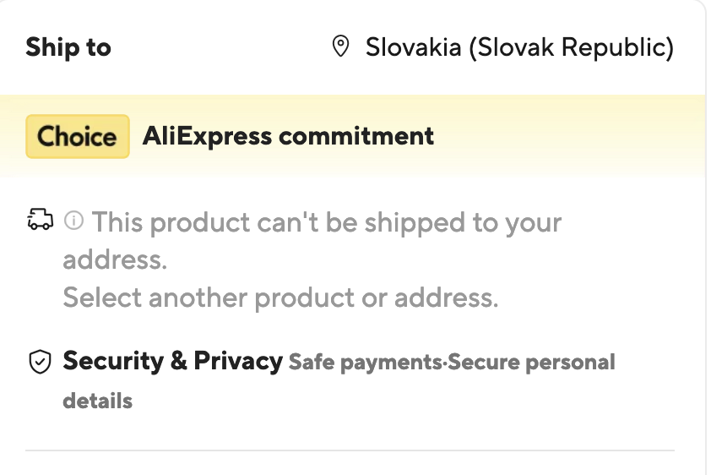Screen dimensions: 711x475
Task: Click the location pin icon
Action: pos(340,47)
